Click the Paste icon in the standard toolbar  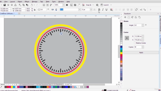pyautogui.click(x=27, y=5)
